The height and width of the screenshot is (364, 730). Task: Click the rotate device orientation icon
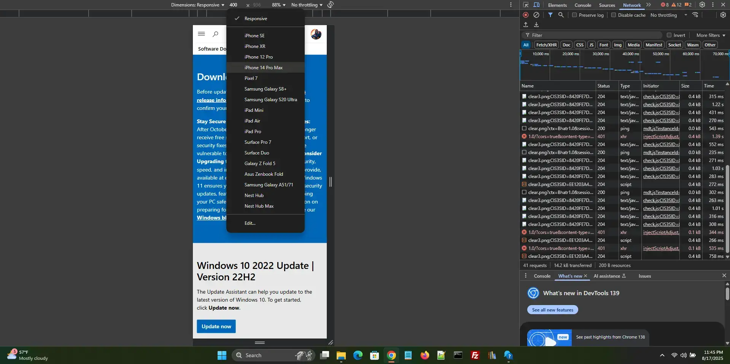click(x=331, y=5)
